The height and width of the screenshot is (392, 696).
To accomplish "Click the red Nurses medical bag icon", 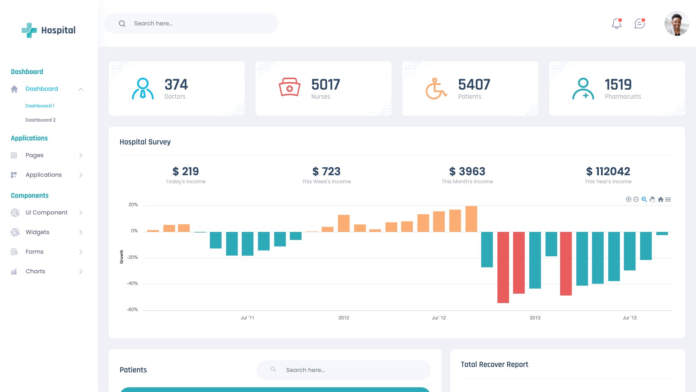I will (289, 88).
